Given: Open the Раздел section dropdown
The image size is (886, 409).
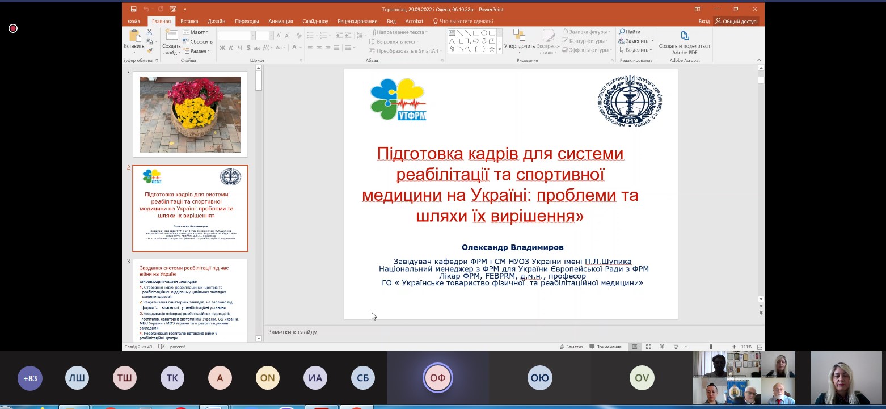Looking at the screenshot, I should point(196,51).
